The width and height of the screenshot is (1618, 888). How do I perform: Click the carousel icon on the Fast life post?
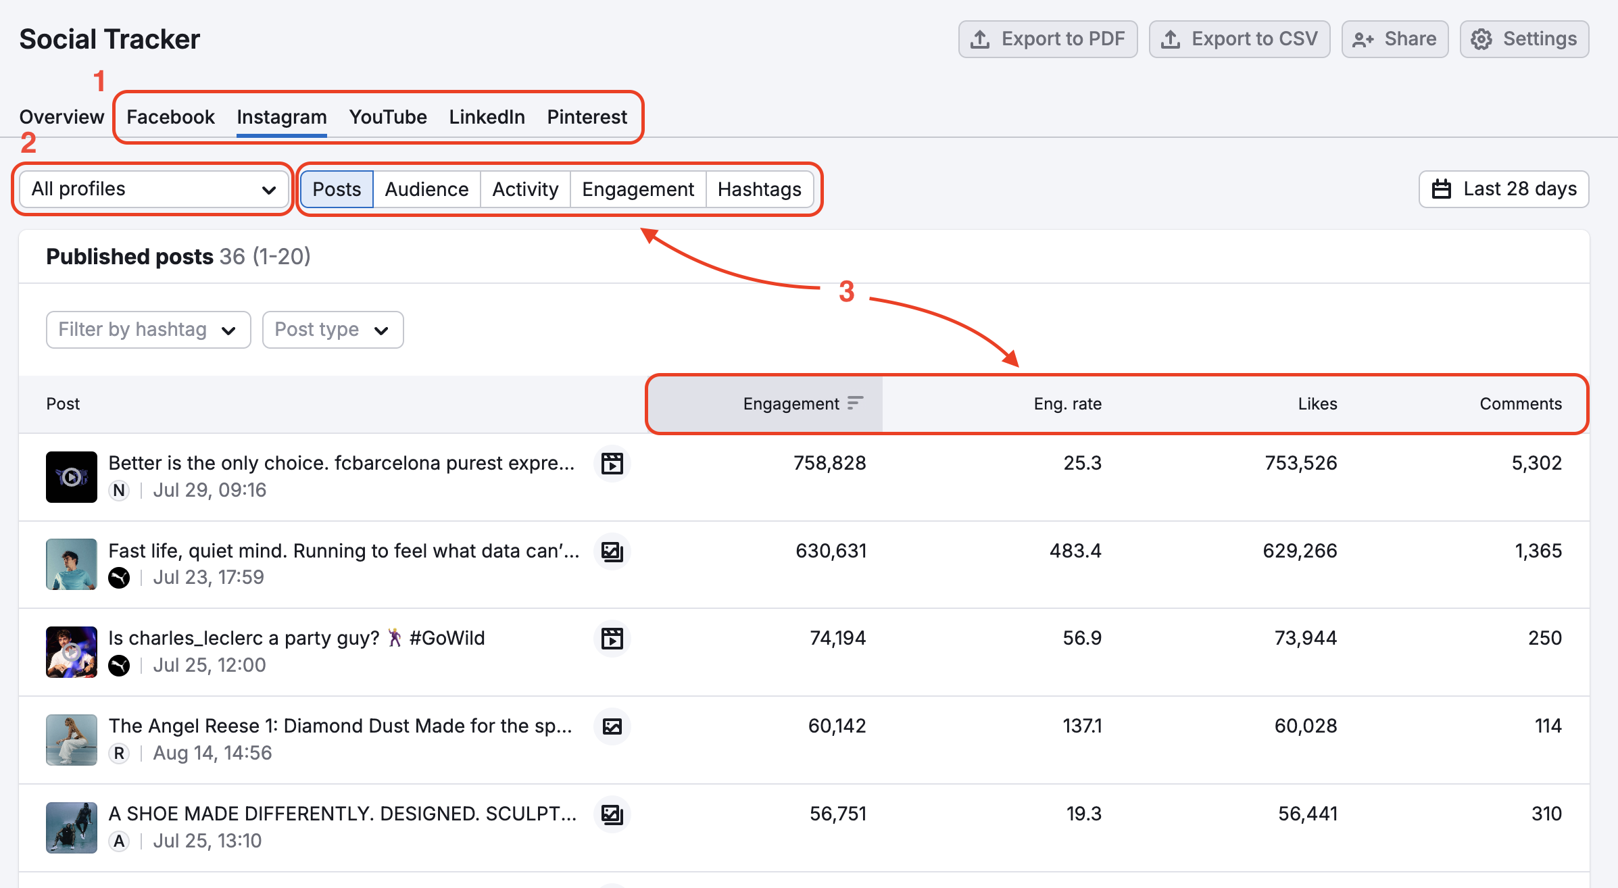(612, 551)
